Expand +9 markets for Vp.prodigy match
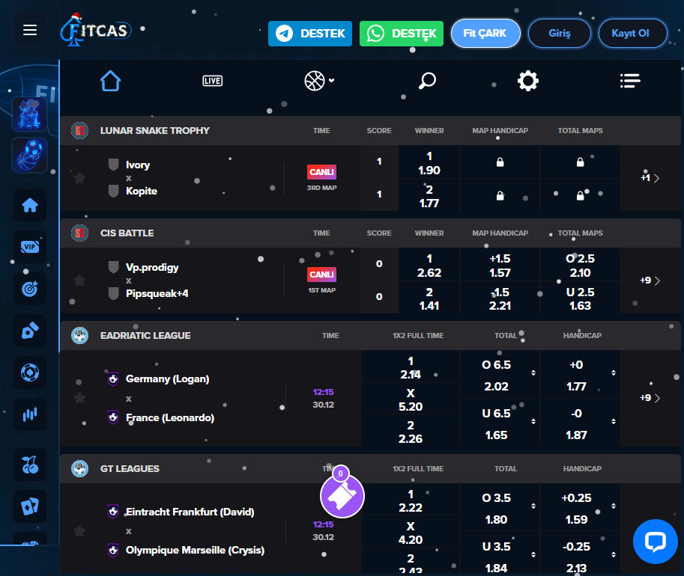The image size is (684, 576). tap(650, 281)
